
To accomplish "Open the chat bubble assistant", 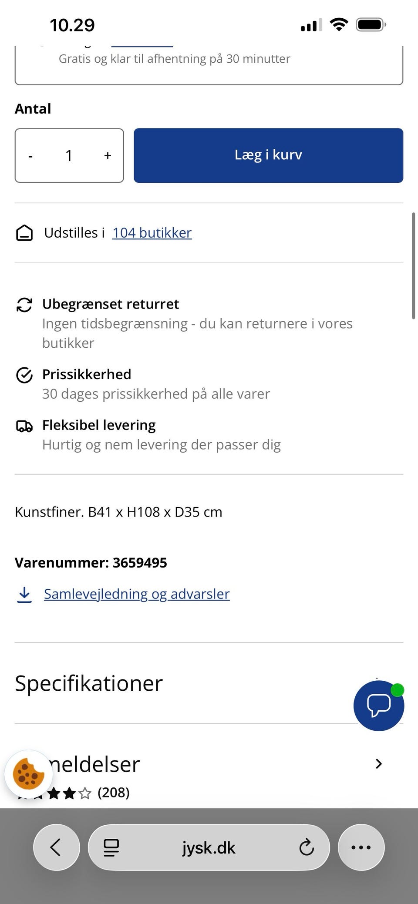I will [x=378, y=705].
